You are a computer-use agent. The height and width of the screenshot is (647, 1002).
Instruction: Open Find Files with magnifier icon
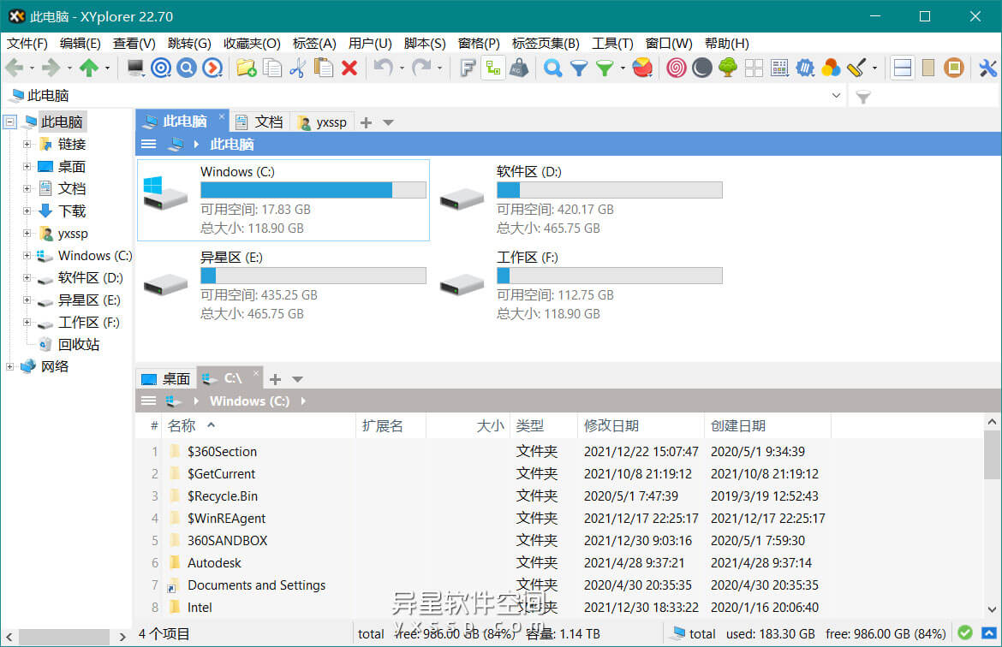tap(553, 68)
